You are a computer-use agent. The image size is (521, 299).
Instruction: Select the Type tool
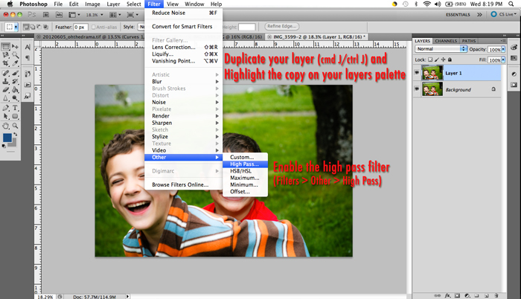click(x=15, y=108)
